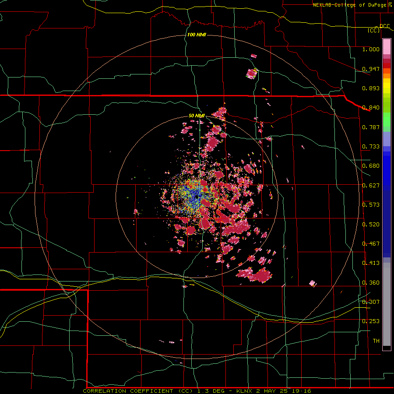Image resolution: width=394 pixels, height=394 pixels.
Task: Pick the bright green segment of the color bar
Action: pyautogui.click(x=387, y=120)
